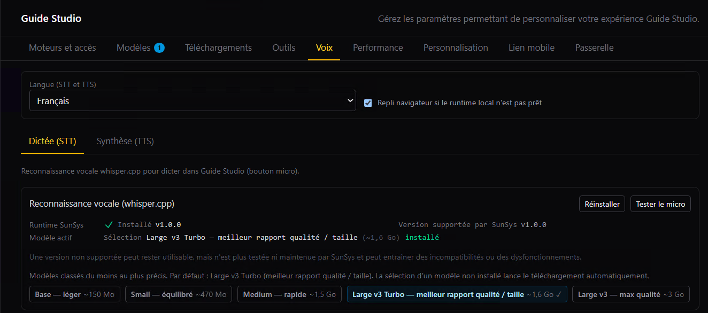Open the Outils tab
708x313 pixels.
tap(284, 48)
